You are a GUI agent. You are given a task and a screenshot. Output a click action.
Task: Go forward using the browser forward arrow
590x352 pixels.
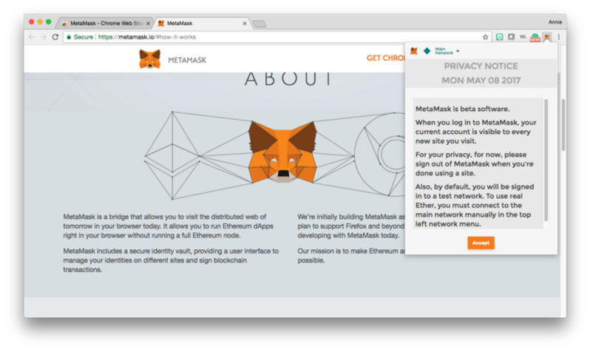44,37
